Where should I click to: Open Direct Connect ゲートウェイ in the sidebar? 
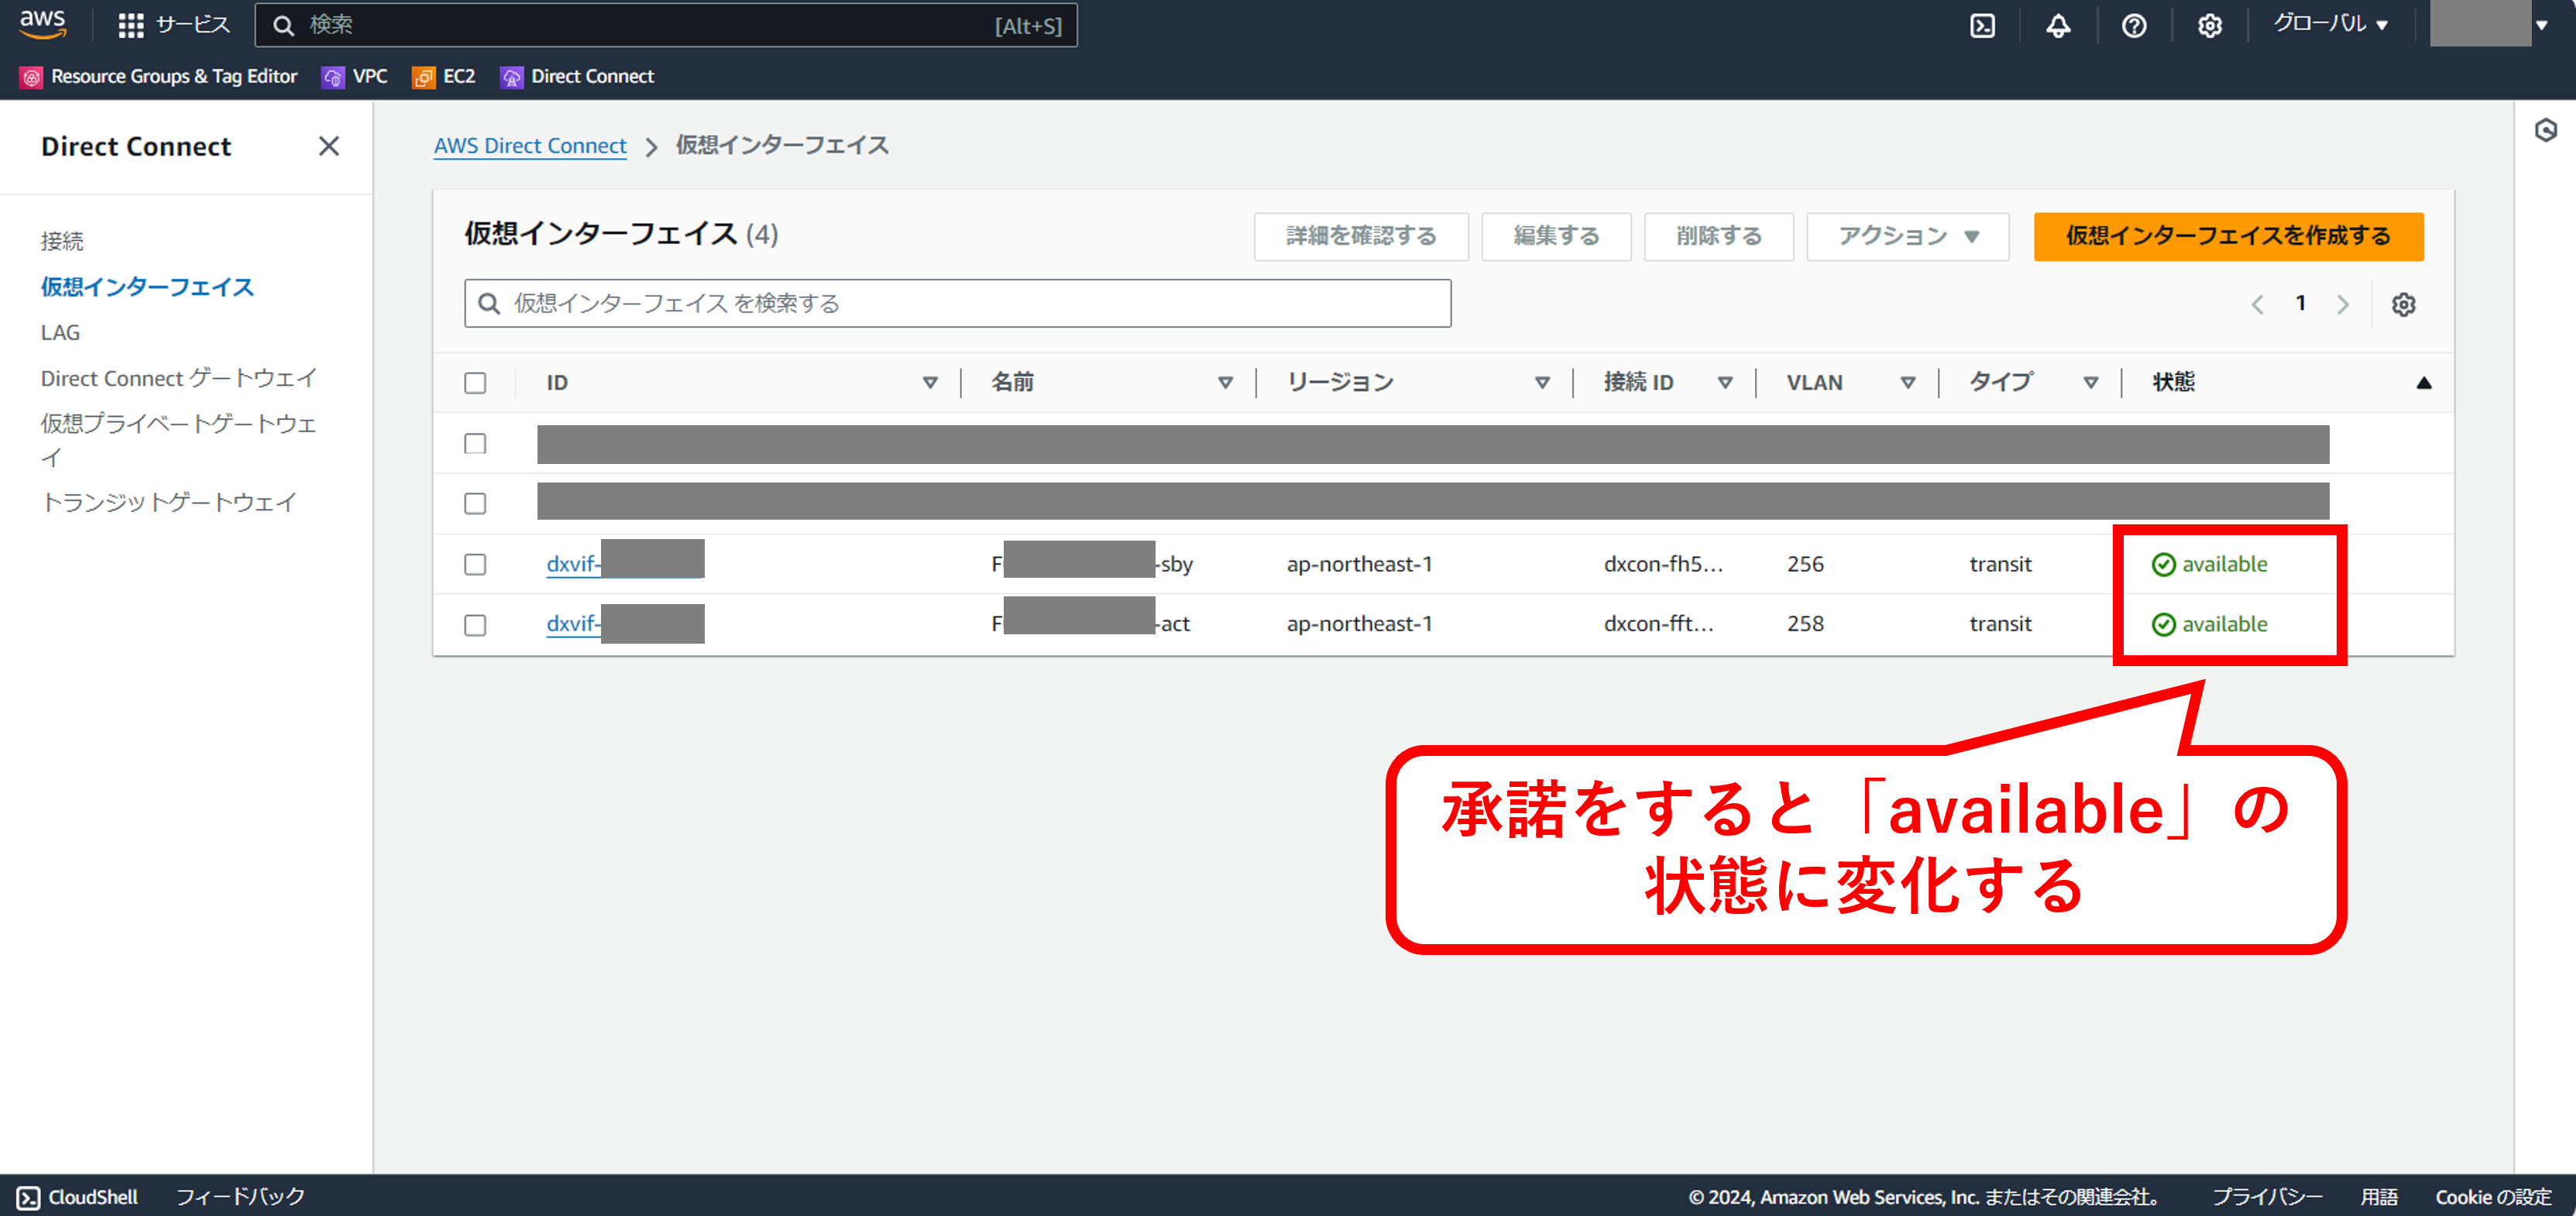click(x=179, y=378)
